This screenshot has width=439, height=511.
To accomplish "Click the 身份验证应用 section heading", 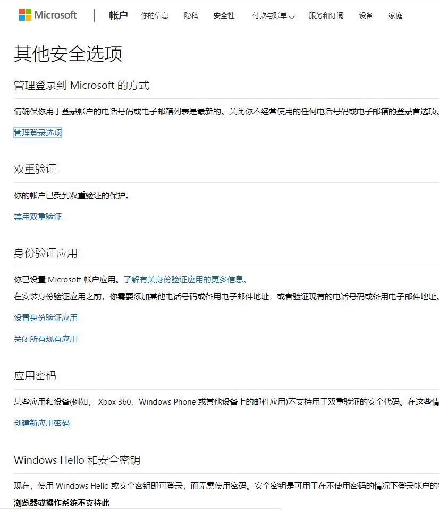I will point(46,253).
